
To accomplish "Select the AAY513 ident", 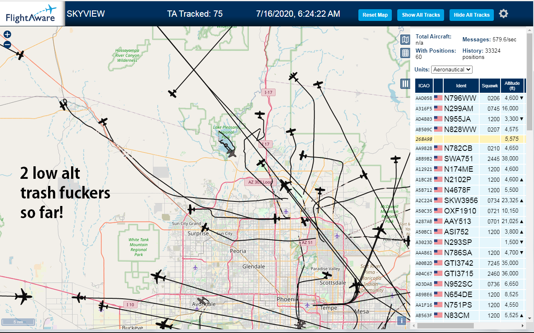I will point(457,221).
